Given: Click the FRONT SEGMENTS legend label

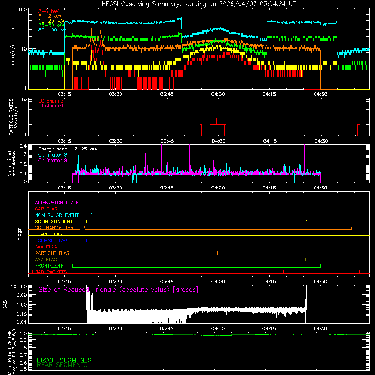Looking at the screenshot, I should click(x=64, y=360).
